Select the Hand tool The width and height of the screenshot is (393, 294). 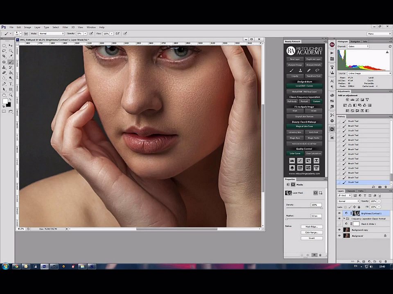click(x=4, y=95)
